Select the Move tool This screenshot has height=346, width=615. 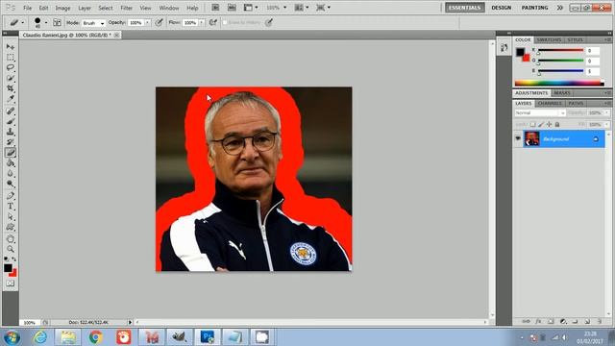[11, 47]
